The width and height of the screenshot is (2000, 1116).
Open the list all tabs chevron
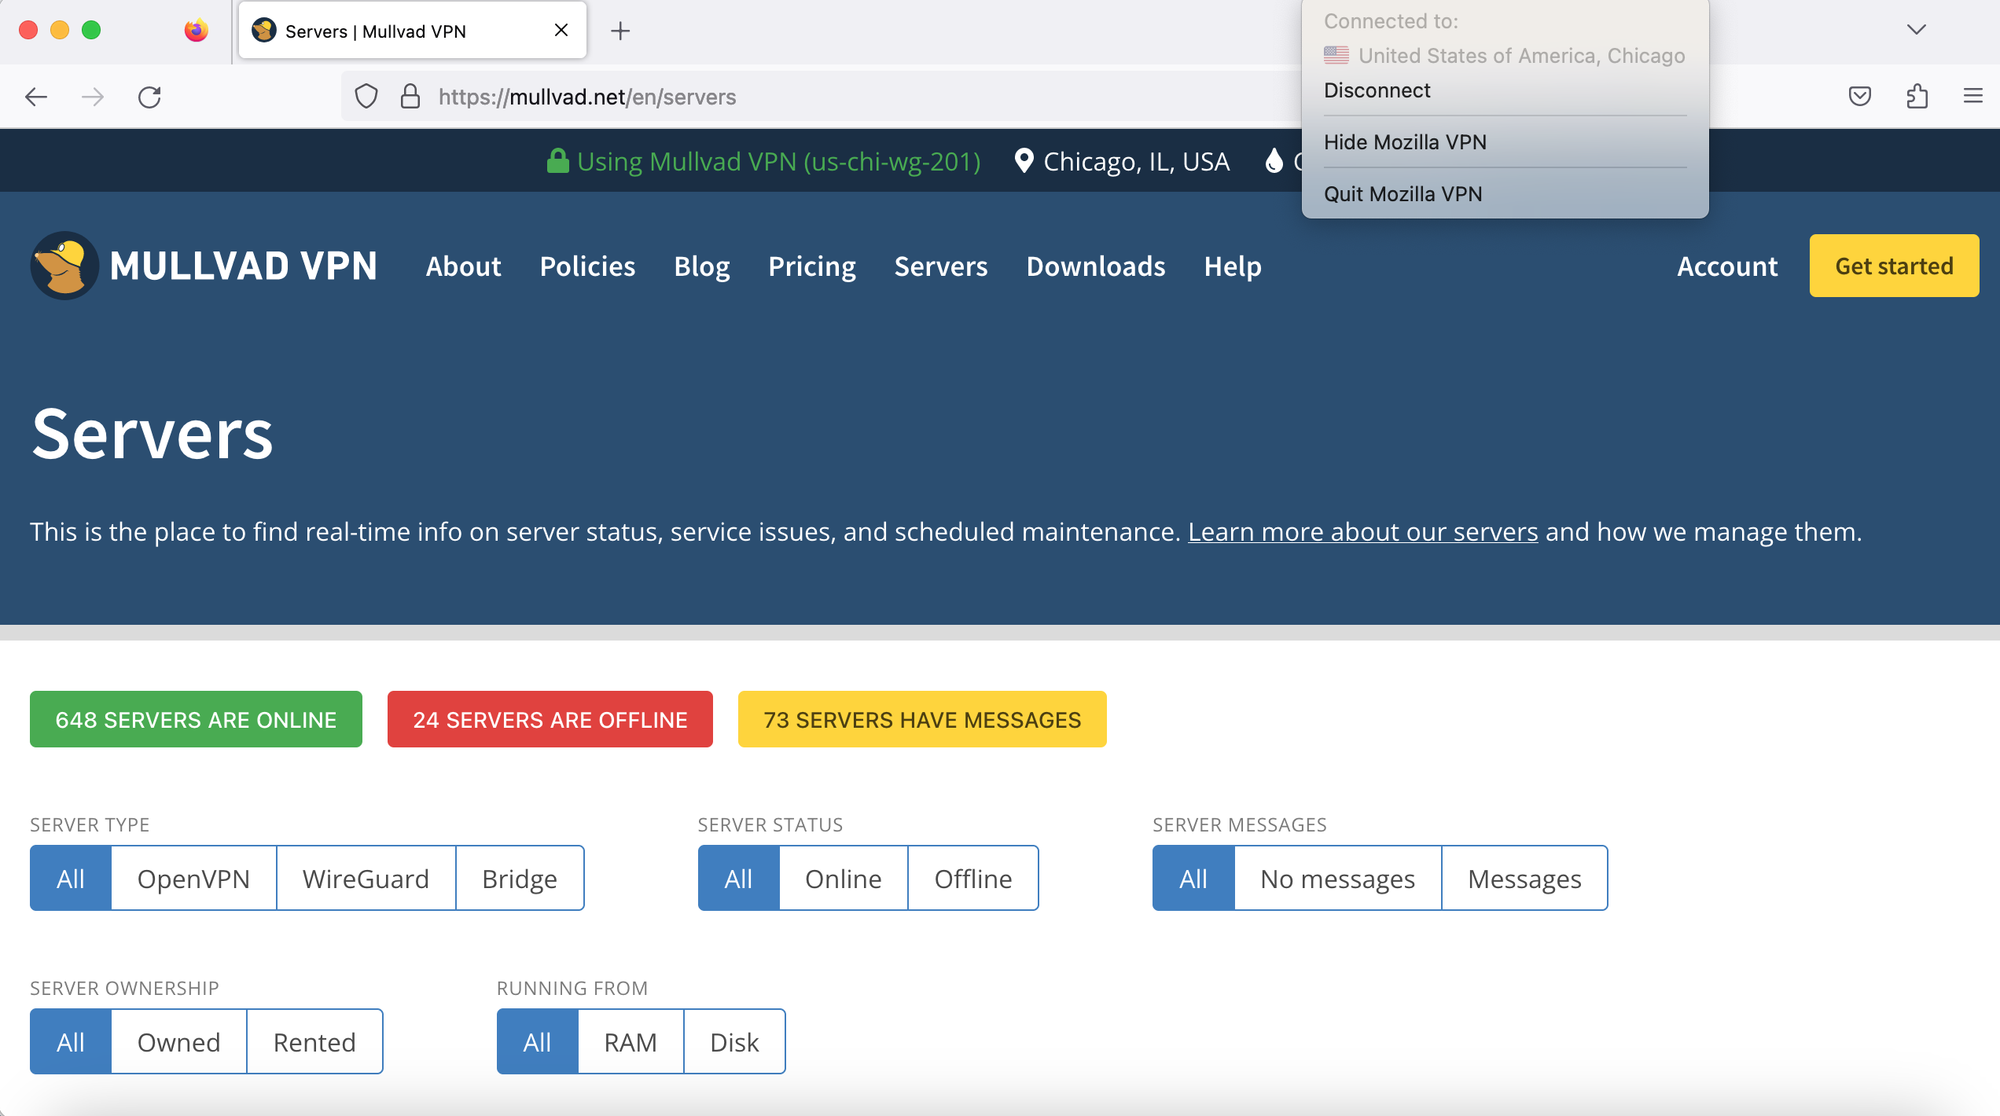click(x=1915, y=30)
